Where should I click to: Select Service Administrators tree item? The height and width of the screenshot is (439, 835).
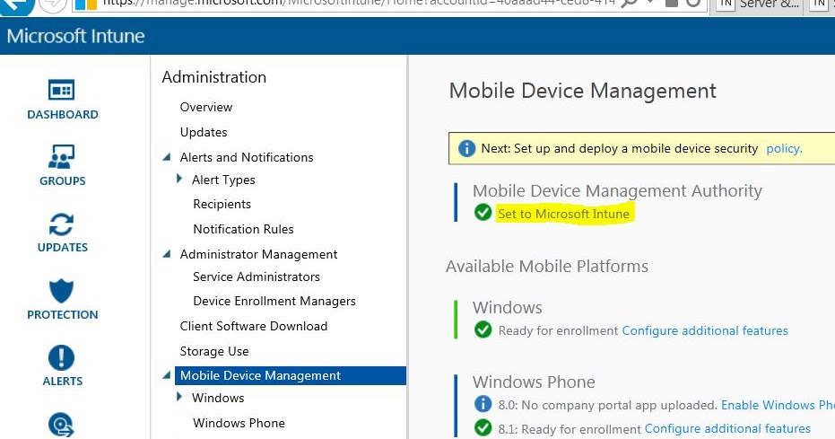pos(257,277)
